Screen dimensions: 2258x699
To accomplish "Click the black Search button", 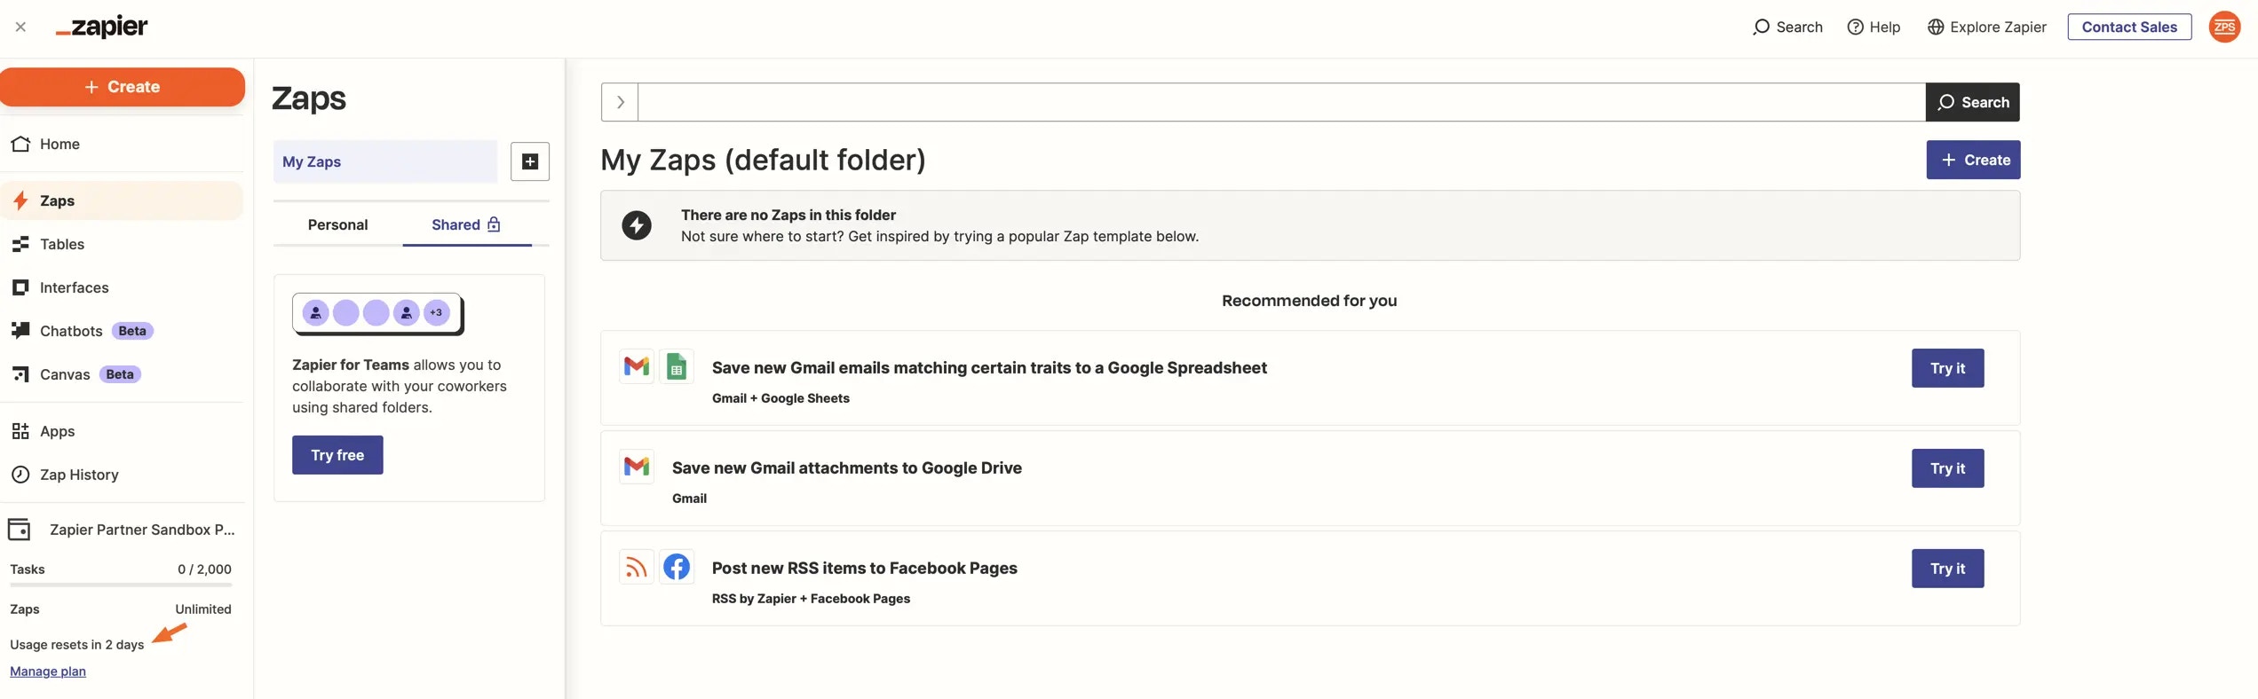I will [x=1973, y=102].
